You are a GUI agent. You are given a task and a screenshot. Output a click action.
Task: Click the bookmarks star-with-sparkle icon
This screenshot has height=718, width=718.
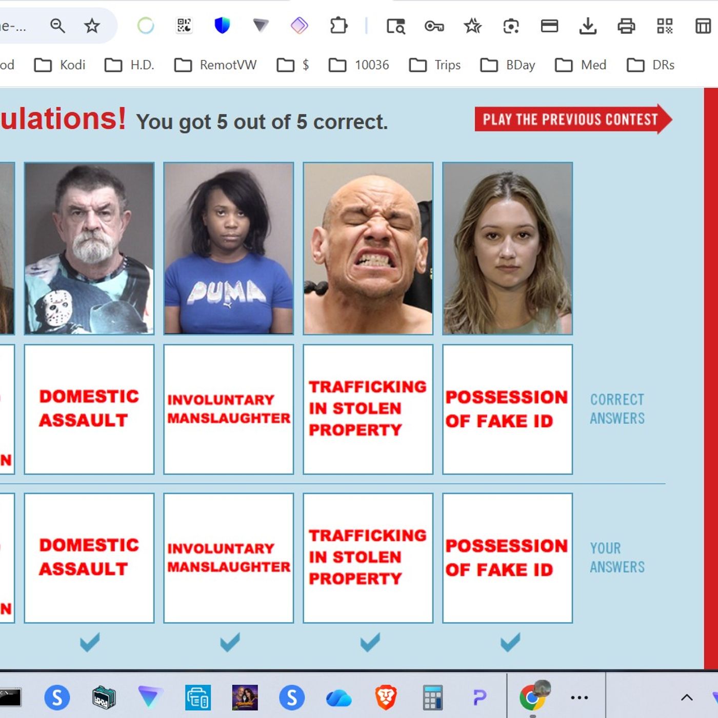pos(472,26)
